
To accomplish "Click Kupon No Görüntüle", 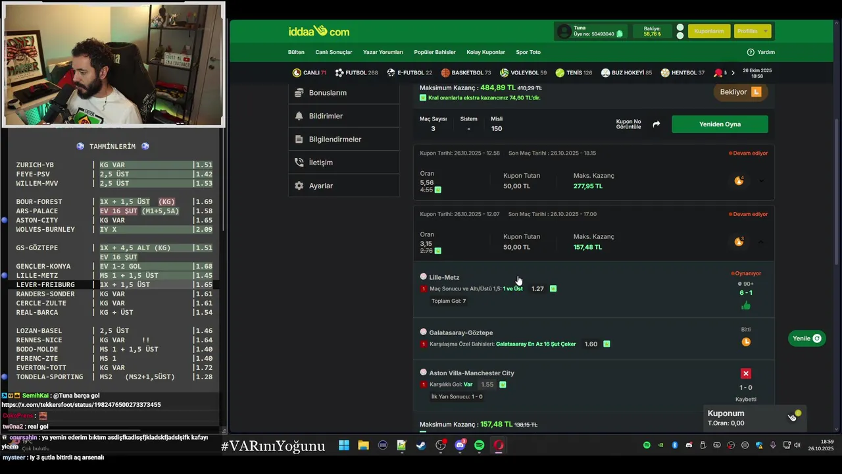I will (x=628, y=124).
